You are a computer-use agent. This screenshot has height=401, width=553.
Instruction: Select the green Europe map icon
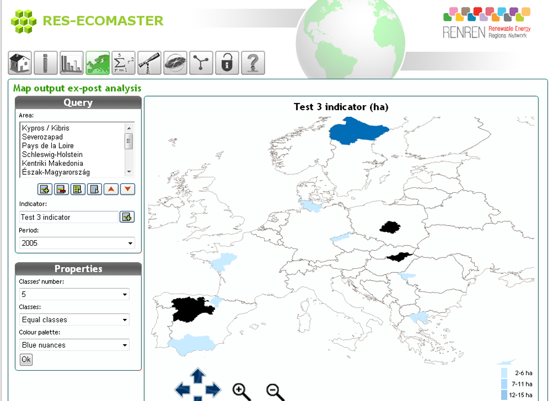(97, 63)
